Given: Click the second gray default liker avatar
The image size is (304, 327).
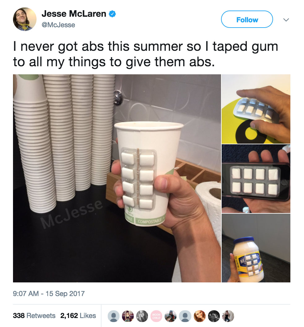Looking at the screenshot, I should [x=185, y=316].
